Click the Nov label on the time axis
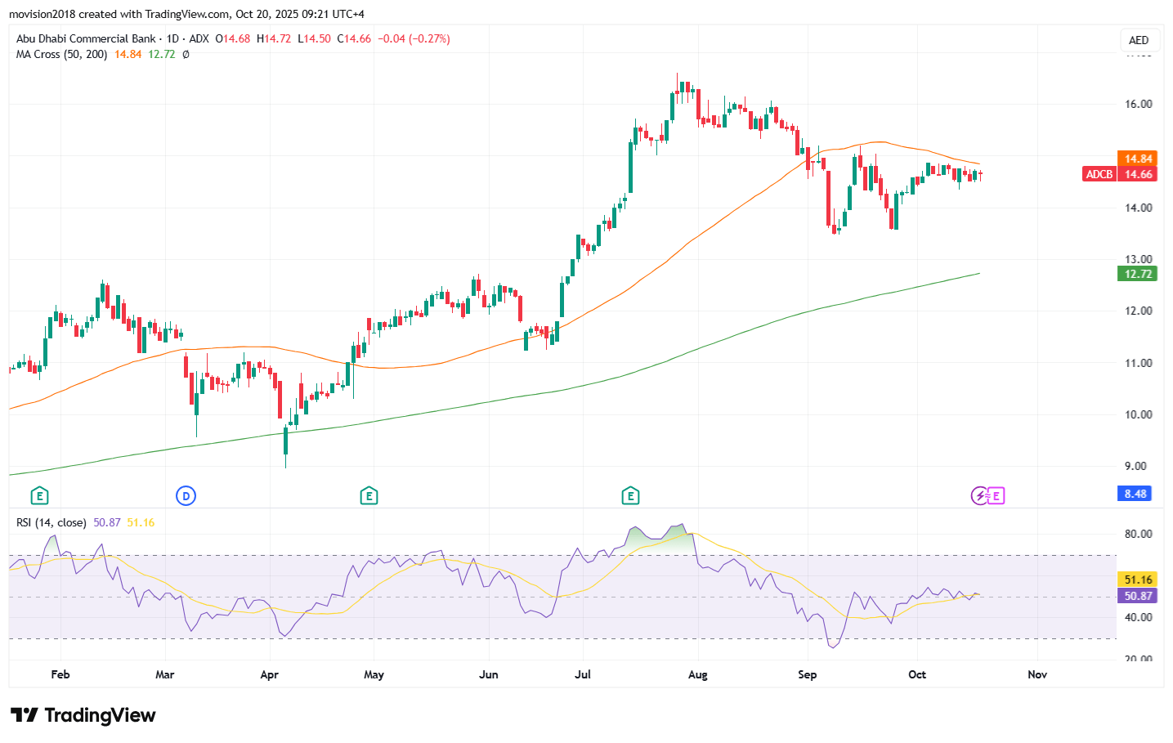Viewport: 1173px width, 743px height. click(1036, 674)
